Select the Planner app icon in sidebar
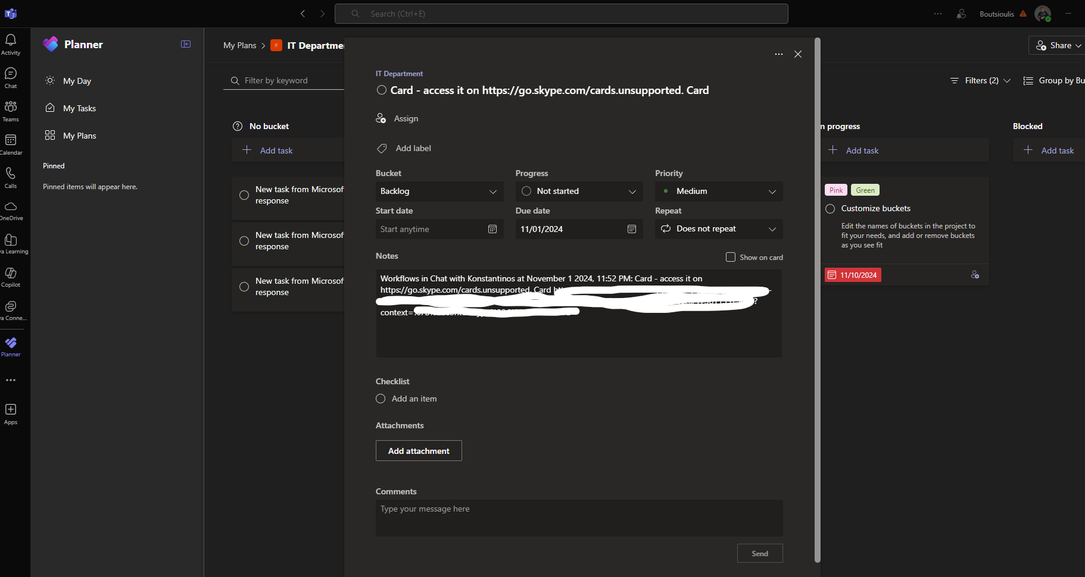This screenshot has width=1085, height=577. tap(11, 346)
